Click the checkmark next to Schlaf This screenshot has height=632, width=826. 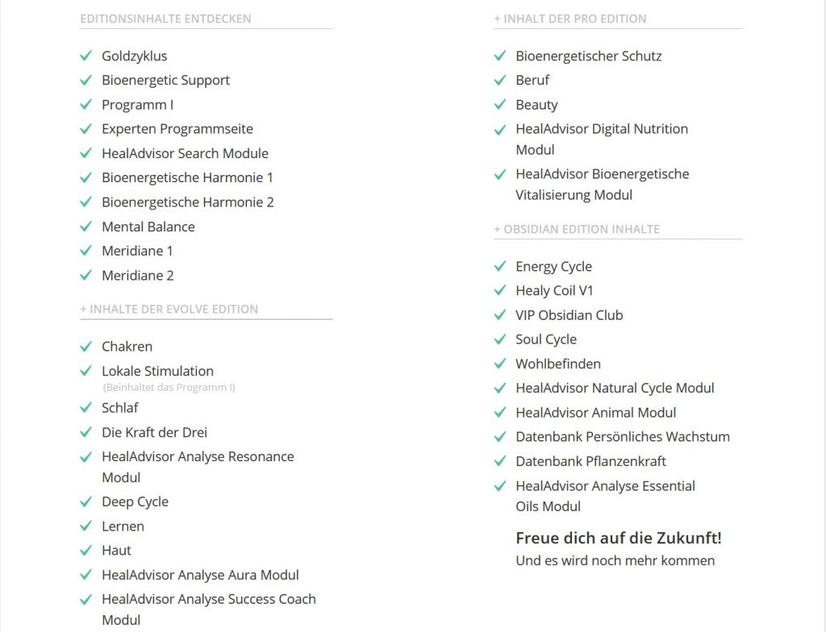(x=86, y=408)
